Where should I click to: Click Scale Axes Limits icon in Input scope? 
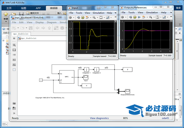(101, 17)
